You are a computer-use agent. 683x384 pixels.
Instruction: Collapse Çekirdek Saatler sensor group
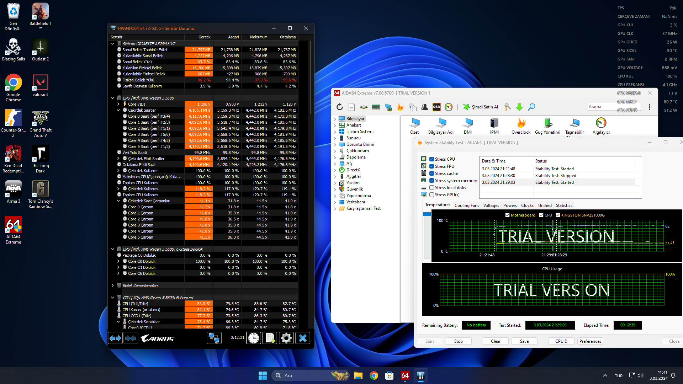pyautogui.click(x=118, y=110)
